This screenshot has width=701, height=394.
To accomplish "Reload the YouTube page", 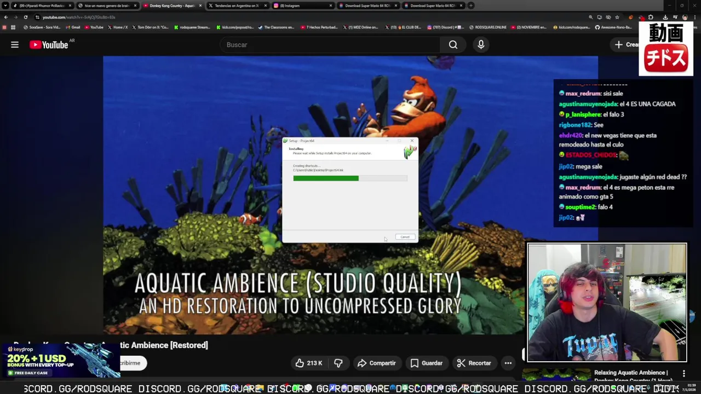I will coord(25,17).
